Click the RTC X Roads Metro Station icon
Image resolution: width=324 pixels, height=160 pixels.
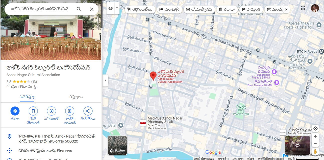[310, 61]
